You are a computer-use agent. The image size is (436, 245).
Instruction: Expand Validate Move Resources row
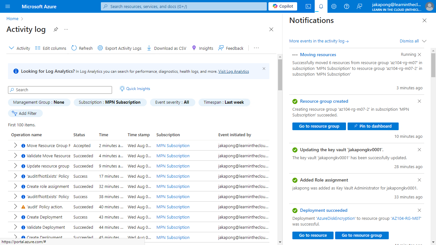pos(15,156)
